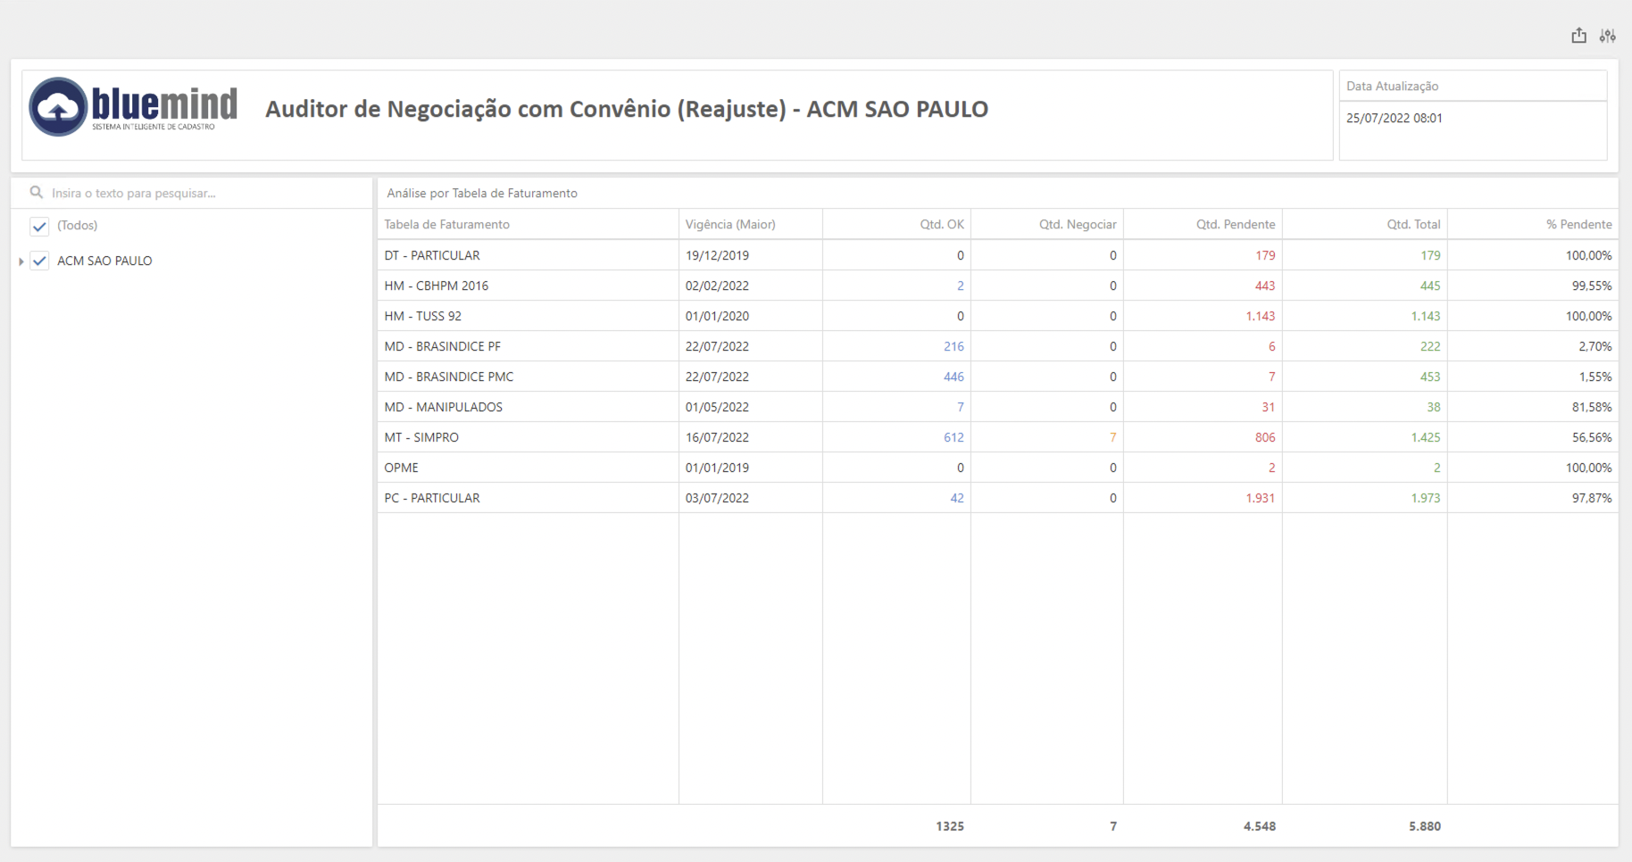Sort by % Pendente column header
Viewport: 1632px width, 862px height.
click(1578, 225)
